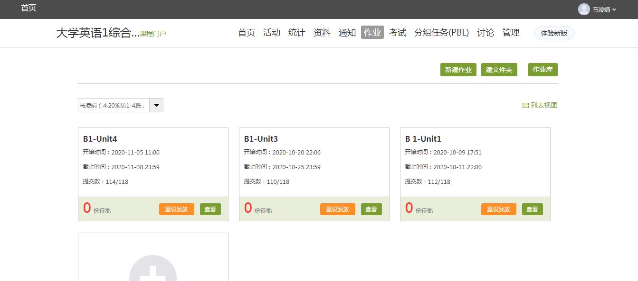The width and height of the screenshot is (638, 281).
Task: Click 重设发放 for B1-Unit4
Action: pyautogui.click(x=177, y=209)
